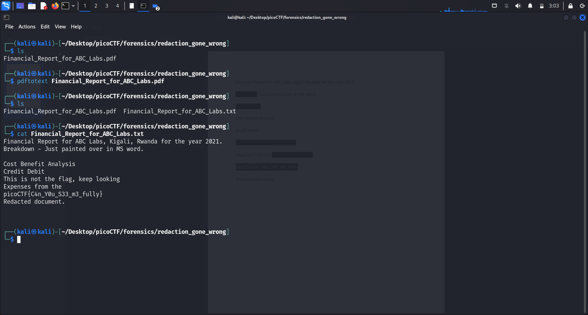Launch the file manager from the panel

click(32, 6)
